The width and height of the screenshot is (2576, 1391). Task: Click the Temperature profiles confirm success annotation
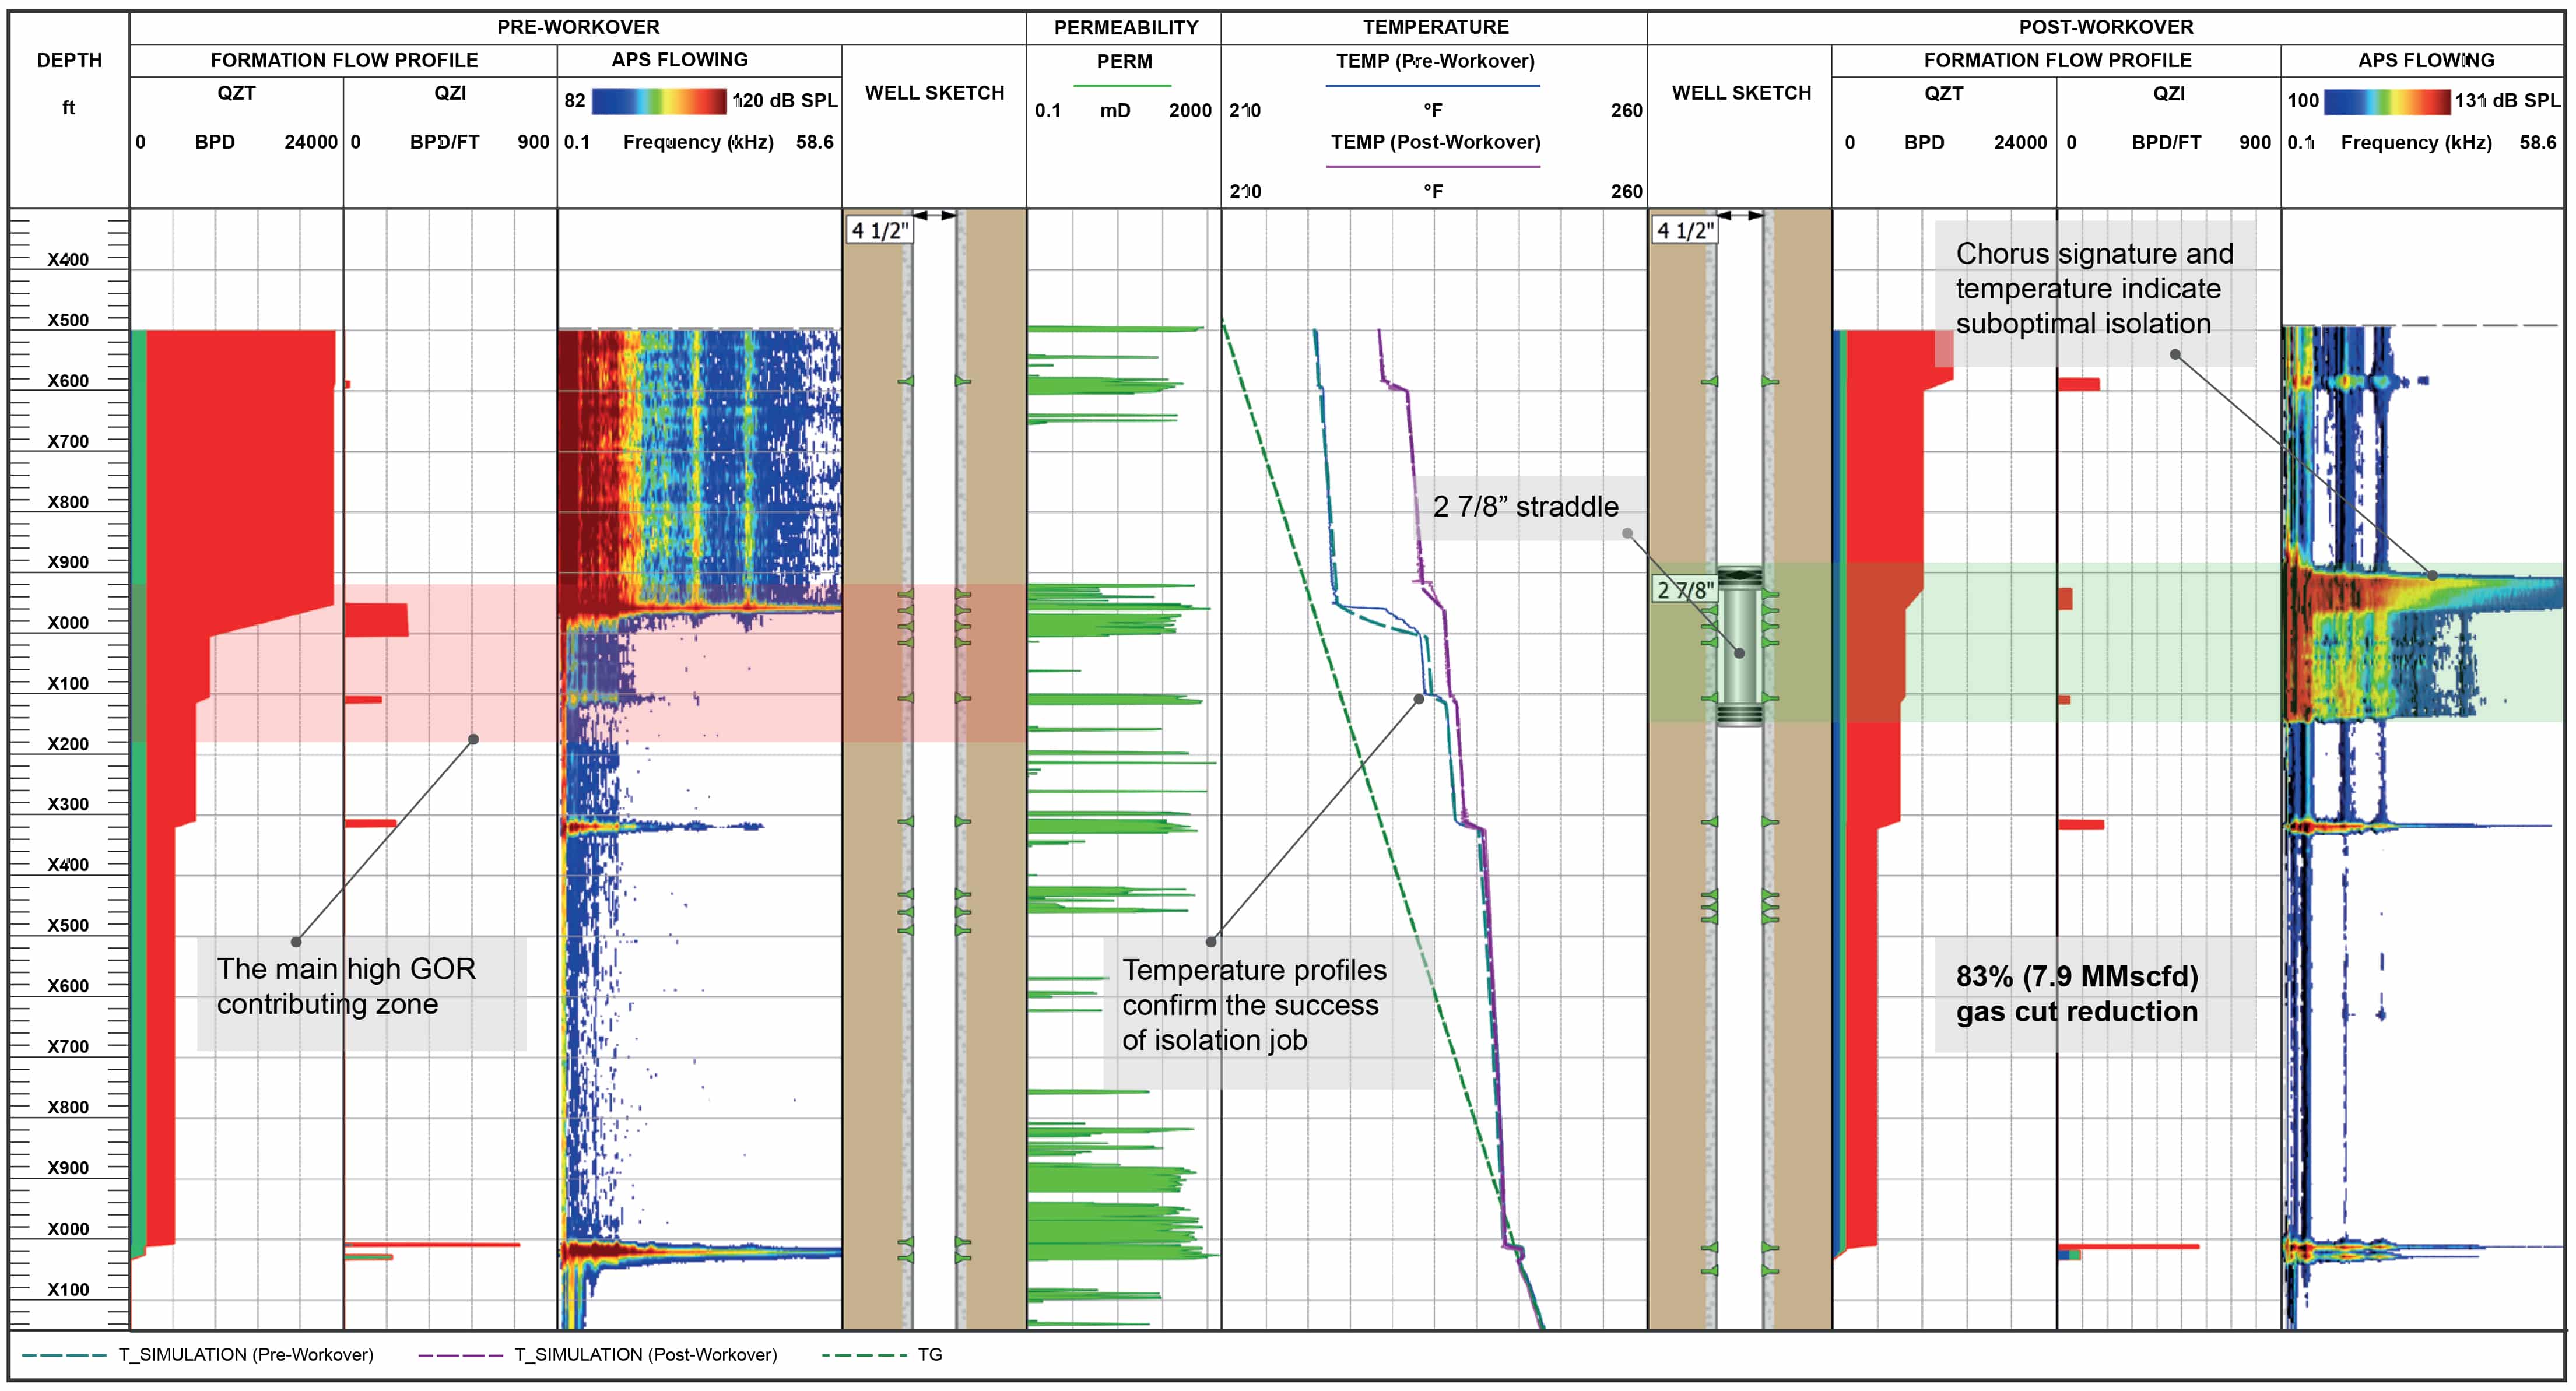(x=1254, y=1005)
